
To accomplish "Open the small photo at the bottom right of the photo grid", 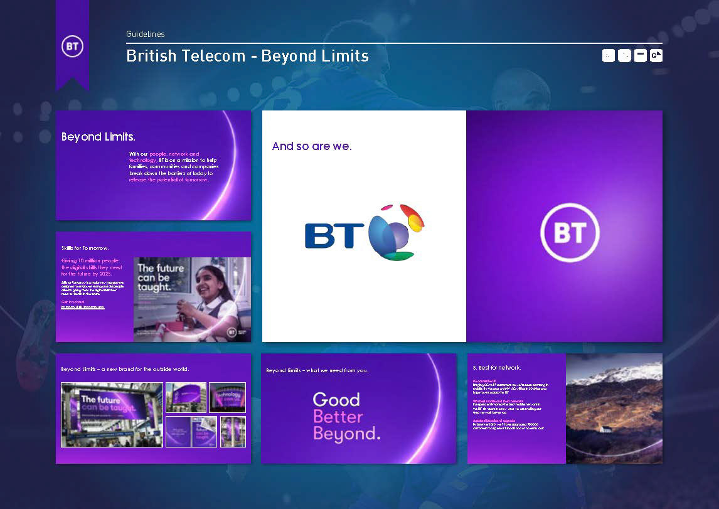I will click(x=233, y=432).
